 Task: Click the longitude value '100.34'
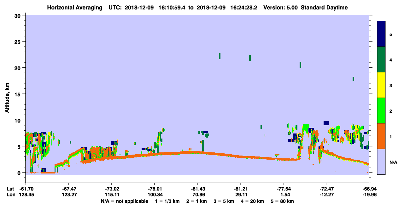point(155,195)
